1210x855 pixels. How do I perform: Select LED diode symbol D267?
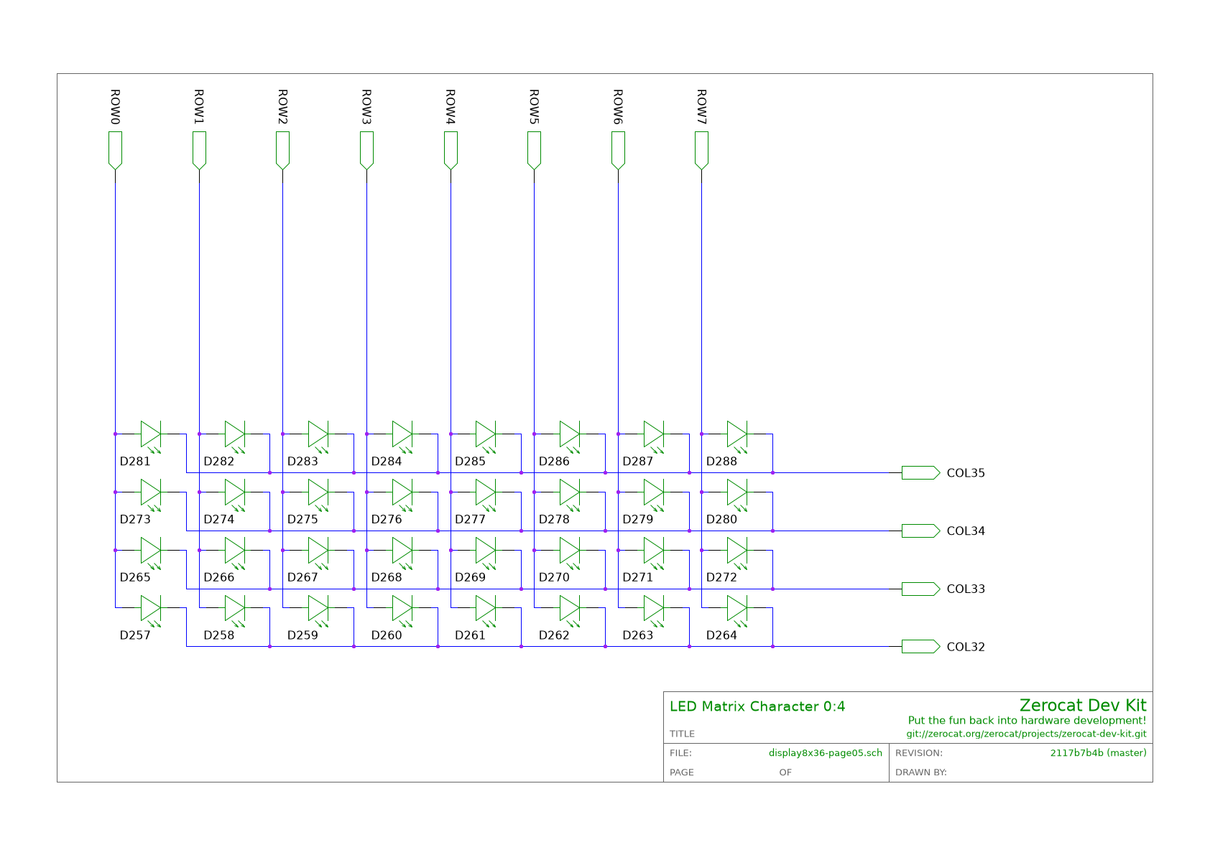(x=318, y=551)
